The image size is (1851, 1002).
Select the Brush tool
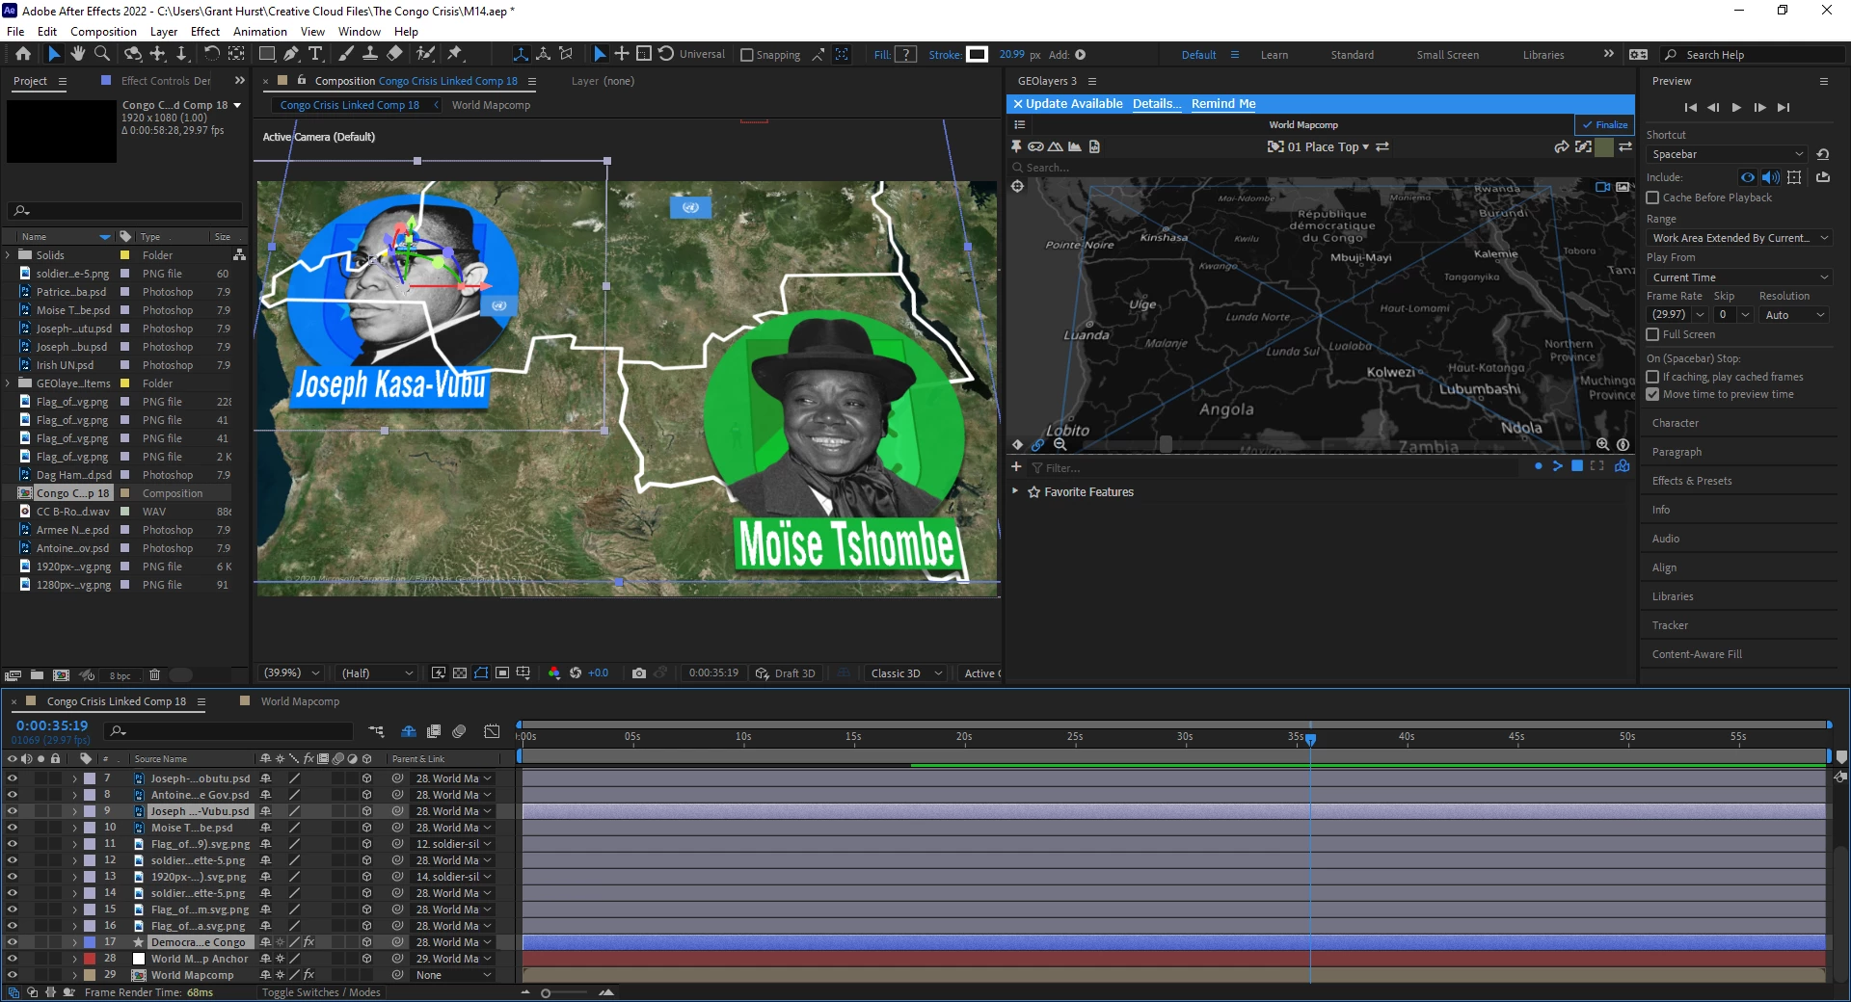(x=346, y=54)
